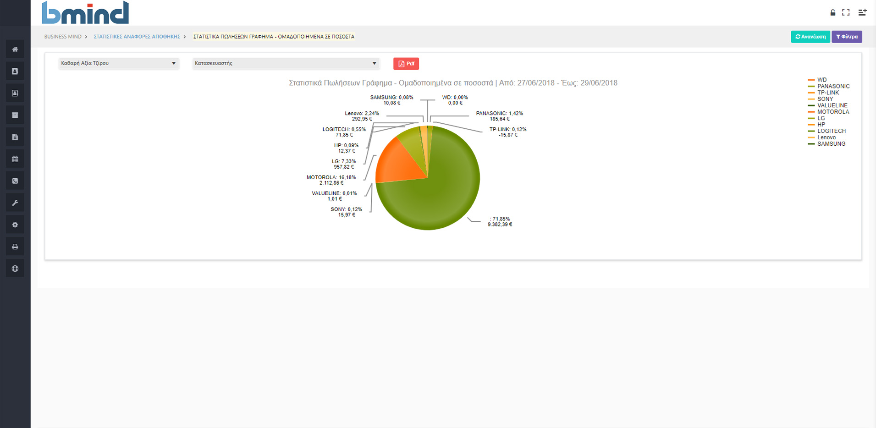Click the bmind logo
Image resolution: width=876 pixels, height=428 pixels.
[85, 12]
